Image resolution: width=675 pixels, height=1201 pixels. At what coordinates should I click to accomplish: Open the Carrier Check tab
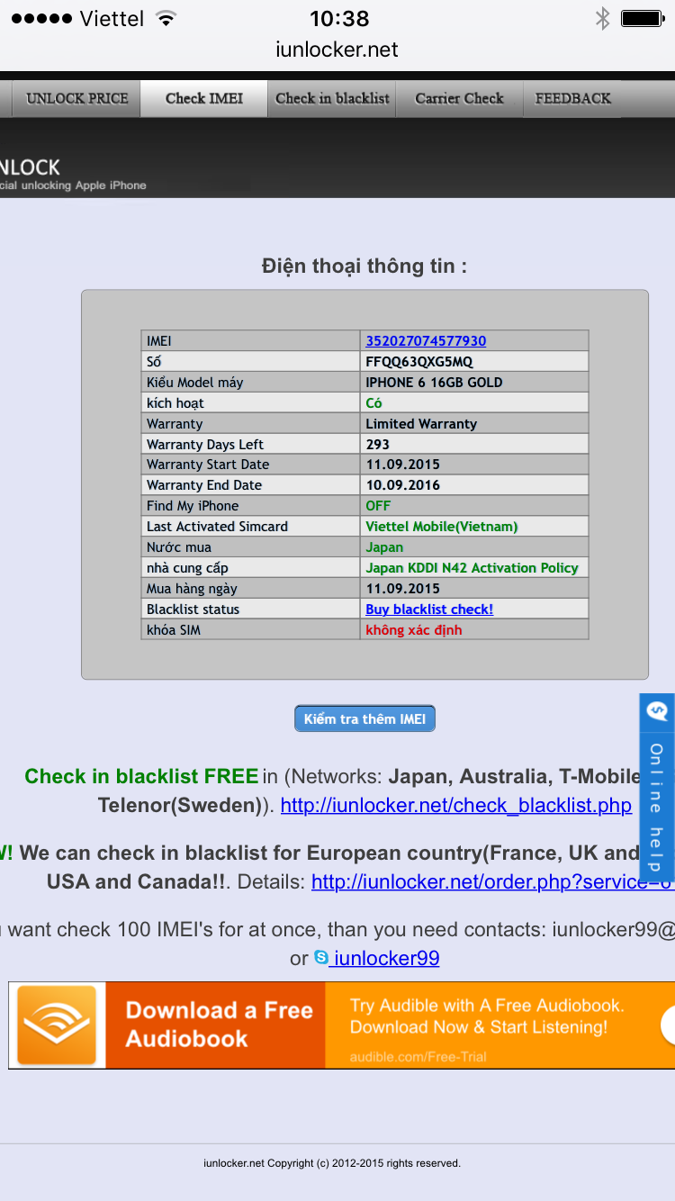tap(459, 98)
